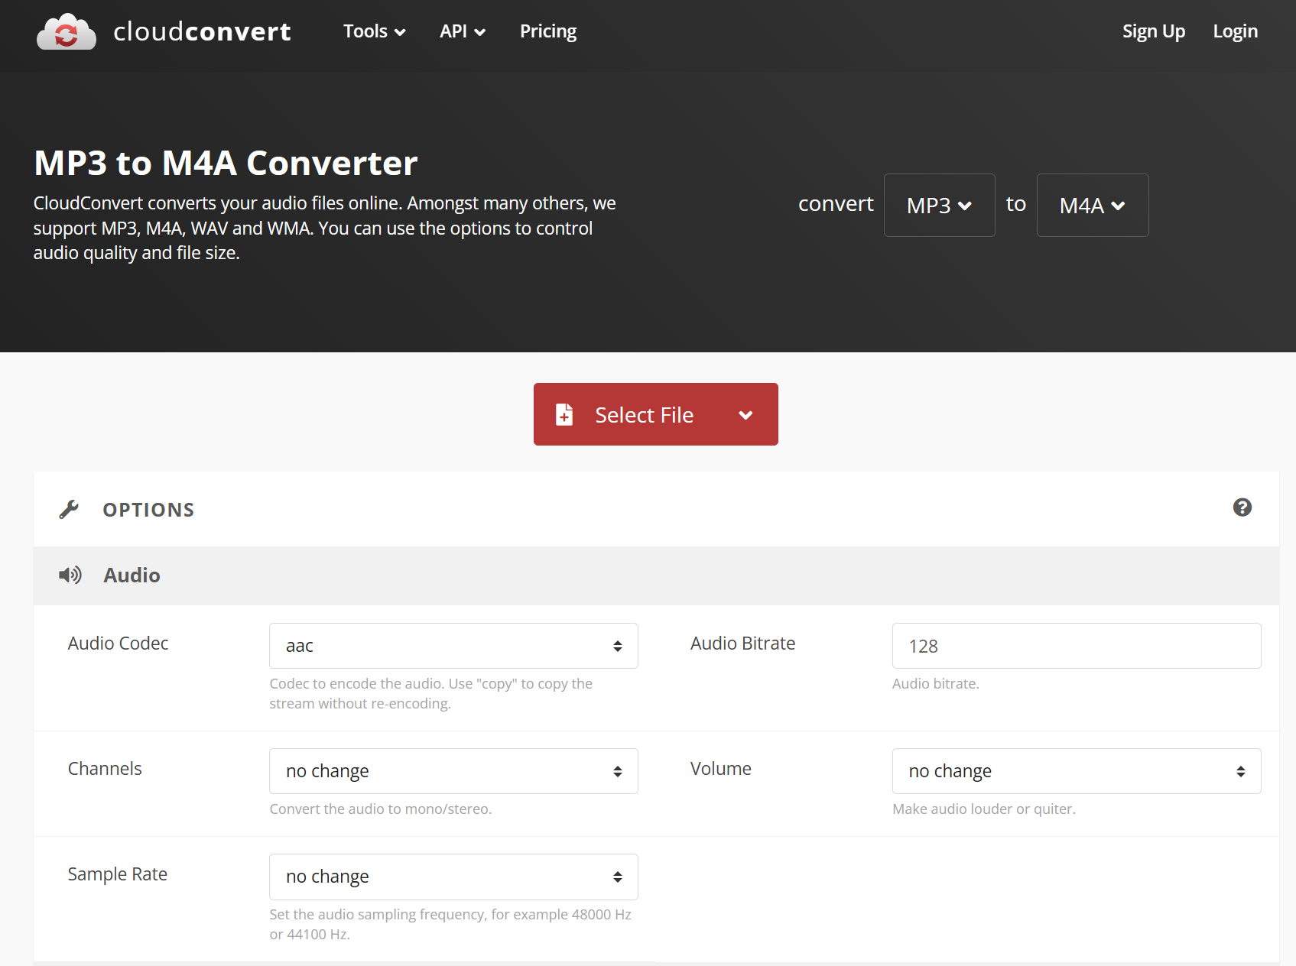This screenshot has height=966, width=1296.
Task: Open the API menu
Action: pos(462,31)
